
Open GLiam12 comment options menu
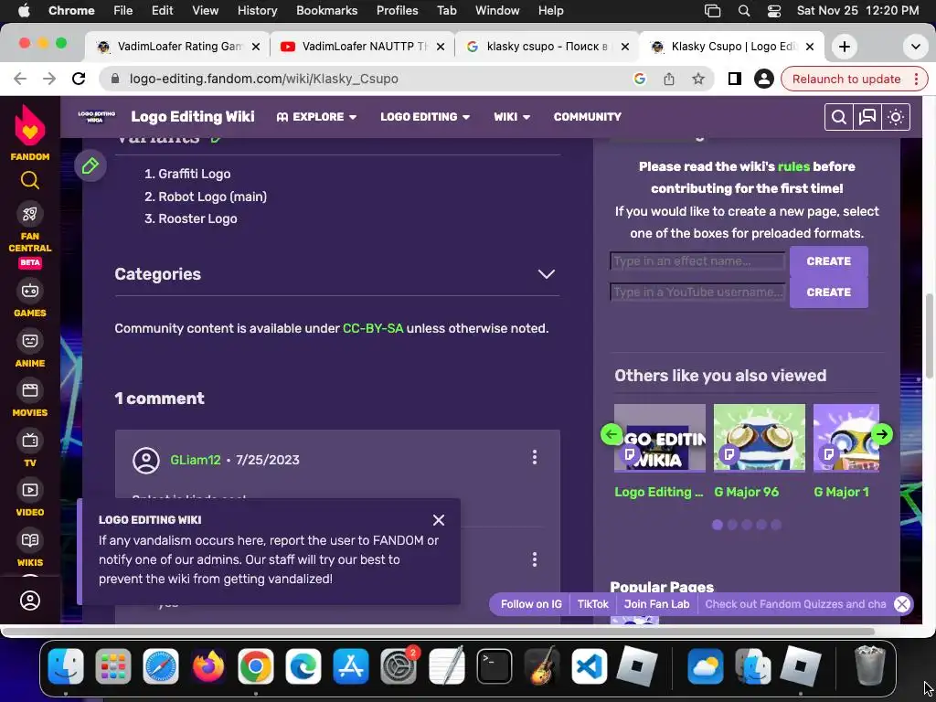coord(534,457)
